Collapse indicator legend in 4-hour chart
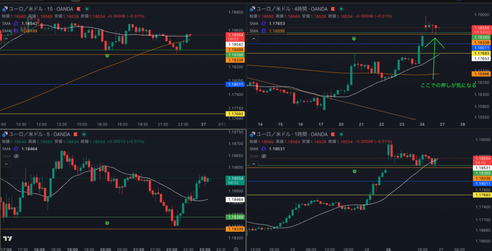 coord(254,38)
